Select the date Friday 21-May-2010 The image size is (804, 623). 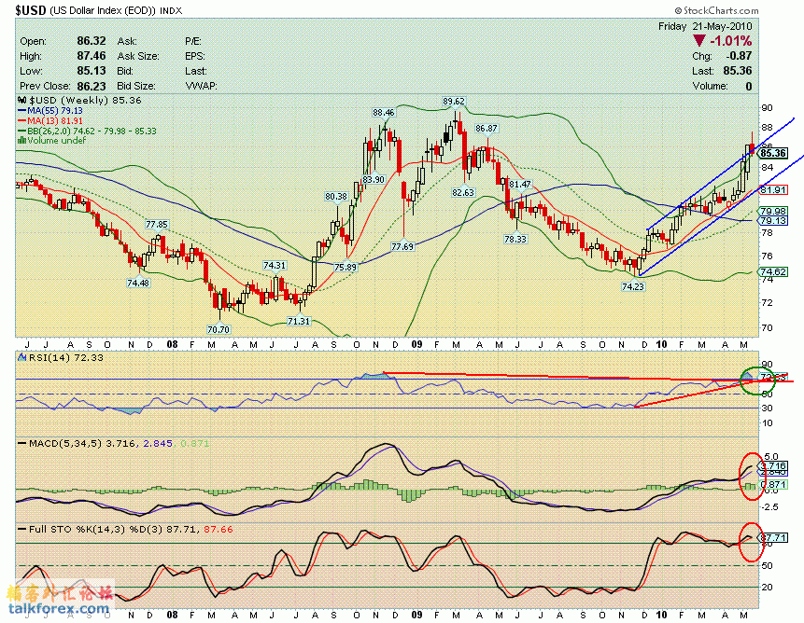[x=705, y=26]
